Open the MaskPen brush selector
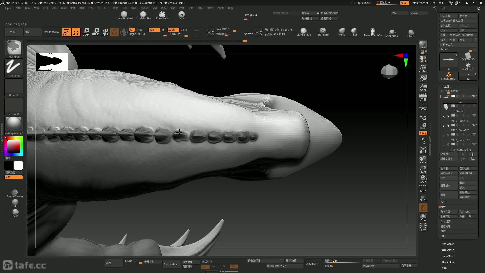 pyautogui.click(x=14, y=49)
